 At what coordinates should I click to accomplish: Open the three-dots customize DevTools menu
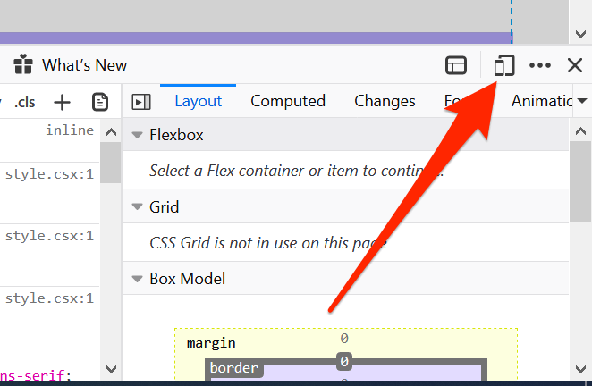click(x=540, y=65)
